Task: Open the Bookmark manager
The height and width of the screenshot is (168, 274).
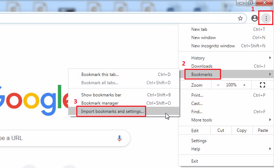Action: (124, 103)
